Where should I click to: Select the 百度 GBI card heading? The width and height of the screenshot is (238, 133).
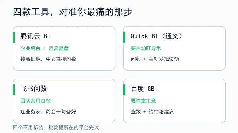click(x=144, y=89)
